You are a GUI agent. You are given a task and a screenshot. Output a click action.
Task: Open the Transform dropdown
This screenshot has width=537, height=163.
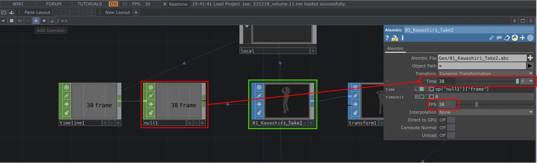pyautogui.click(x=486, y=73)
